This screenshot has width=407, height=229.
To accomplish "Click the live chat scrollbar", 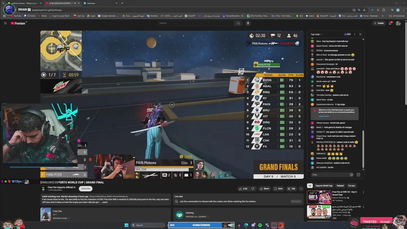I will pos(363,149).
